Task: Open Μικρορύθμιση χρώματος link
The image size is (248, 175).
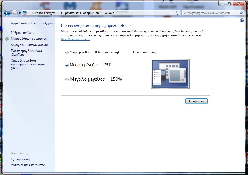Action: click(x=29, y=39)
